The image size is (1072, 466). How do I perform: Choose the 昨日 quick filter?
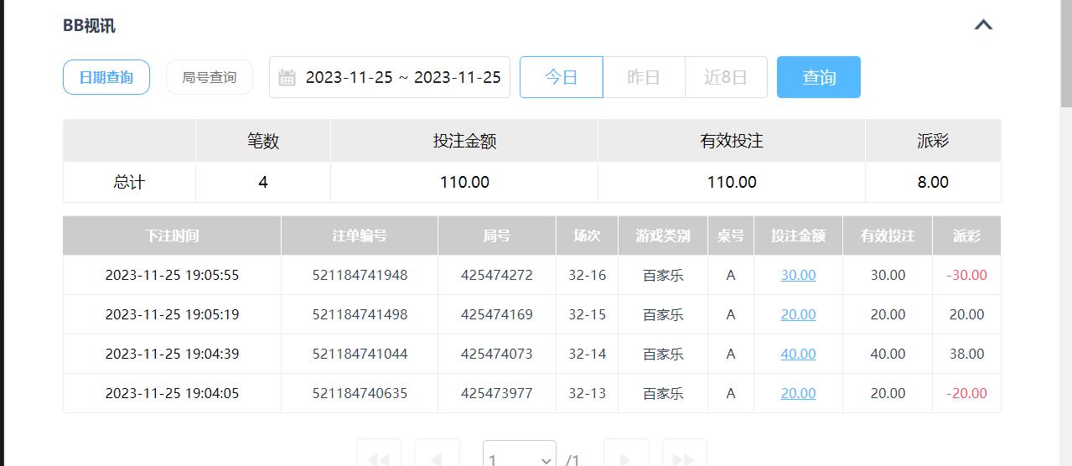point(644,77)
